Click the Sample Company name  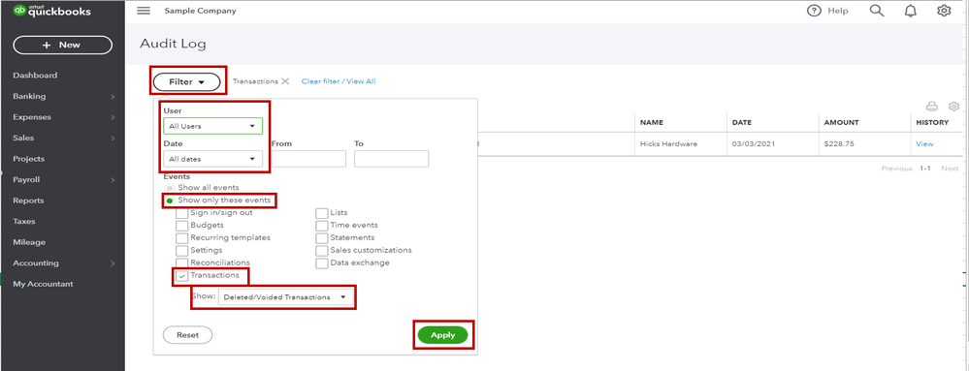point(200,11)
